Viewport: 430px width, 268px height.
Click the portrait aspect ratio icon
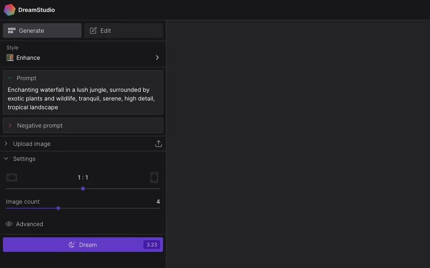tap(154, 178)
